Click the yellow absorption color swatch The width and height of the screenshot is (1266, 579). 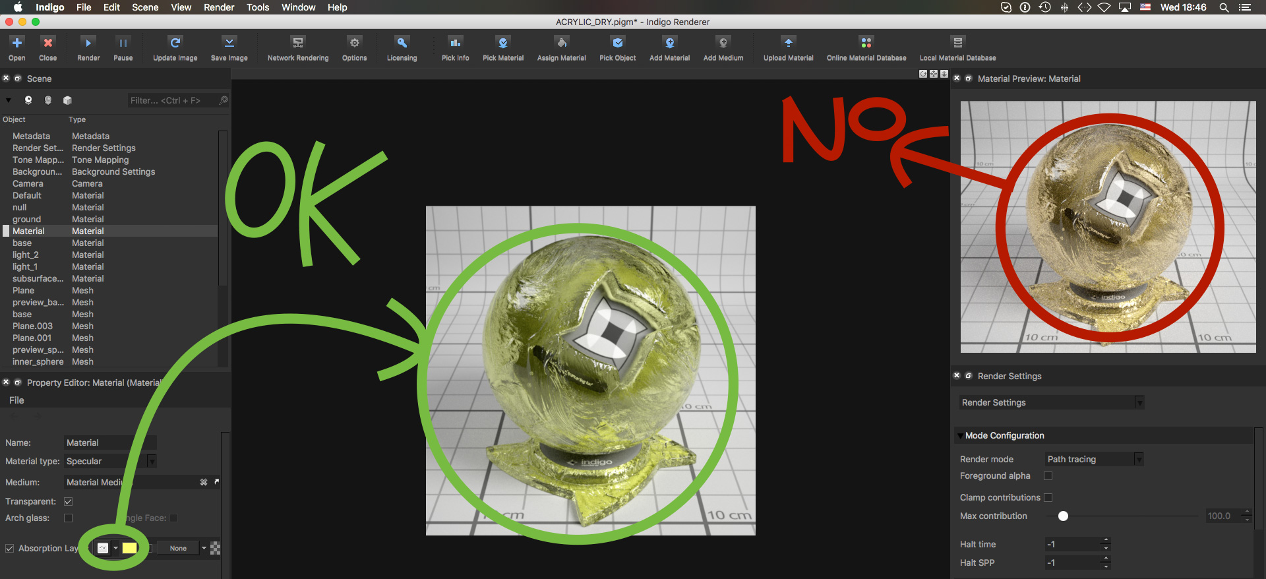tap(130, 548)
